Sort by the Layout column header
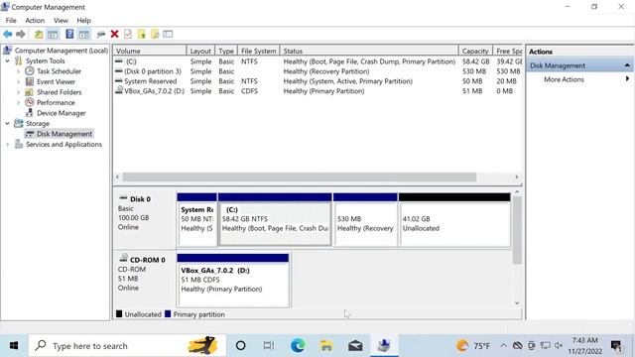Screen dimensions: 635x357 click(200, 51)
